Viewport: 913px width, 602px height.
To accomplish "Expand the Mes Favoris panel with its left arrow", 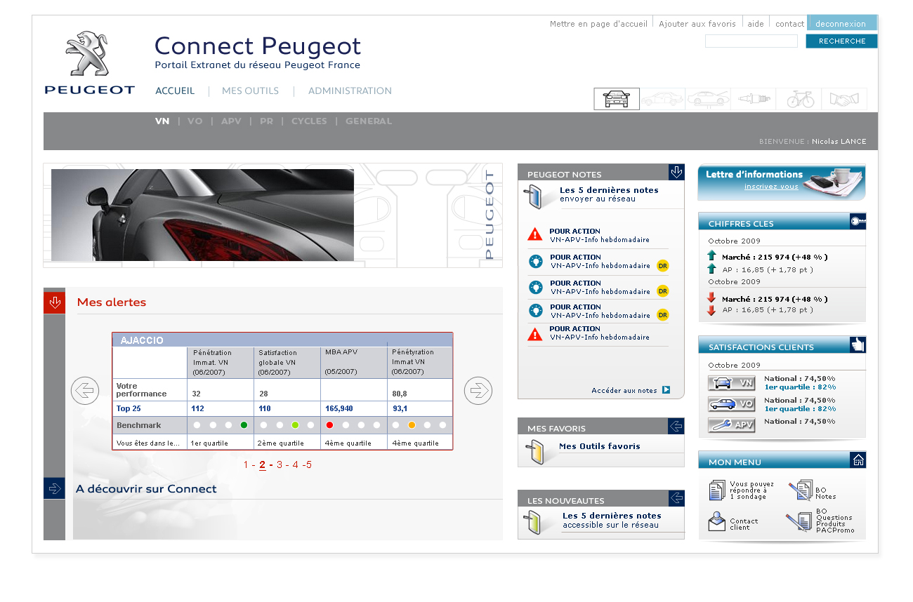I will [x=676, y=426].
